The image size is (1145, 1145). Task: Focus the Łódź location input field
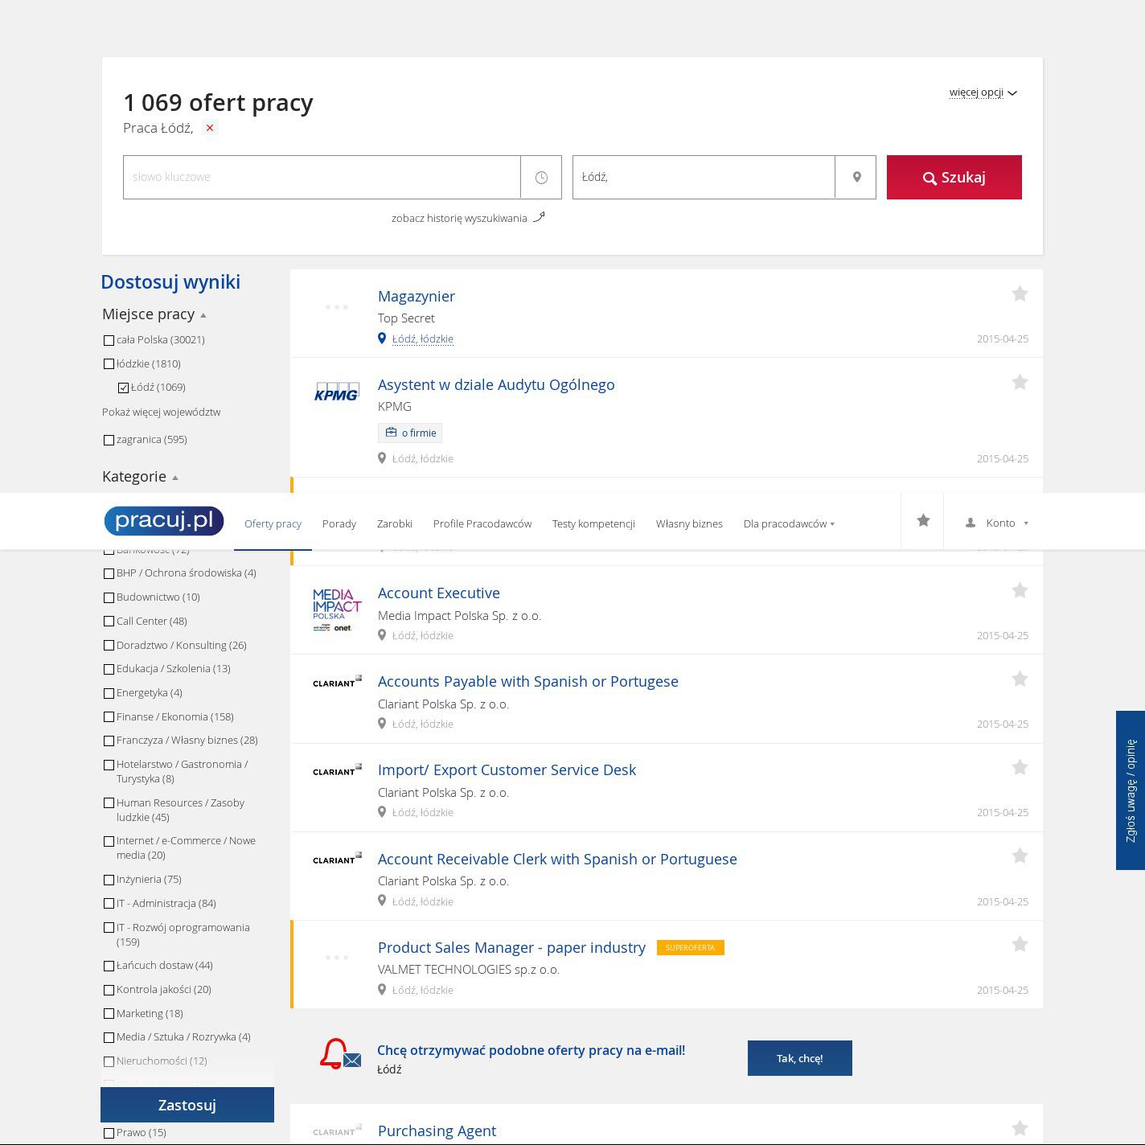[x=704, y=177]
